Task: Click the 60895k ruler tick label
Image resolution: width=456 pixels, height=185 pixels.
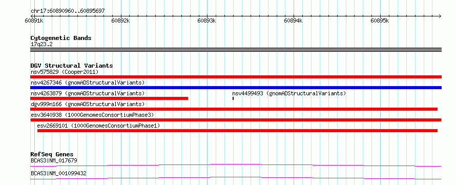Action: tap(380, 21)
